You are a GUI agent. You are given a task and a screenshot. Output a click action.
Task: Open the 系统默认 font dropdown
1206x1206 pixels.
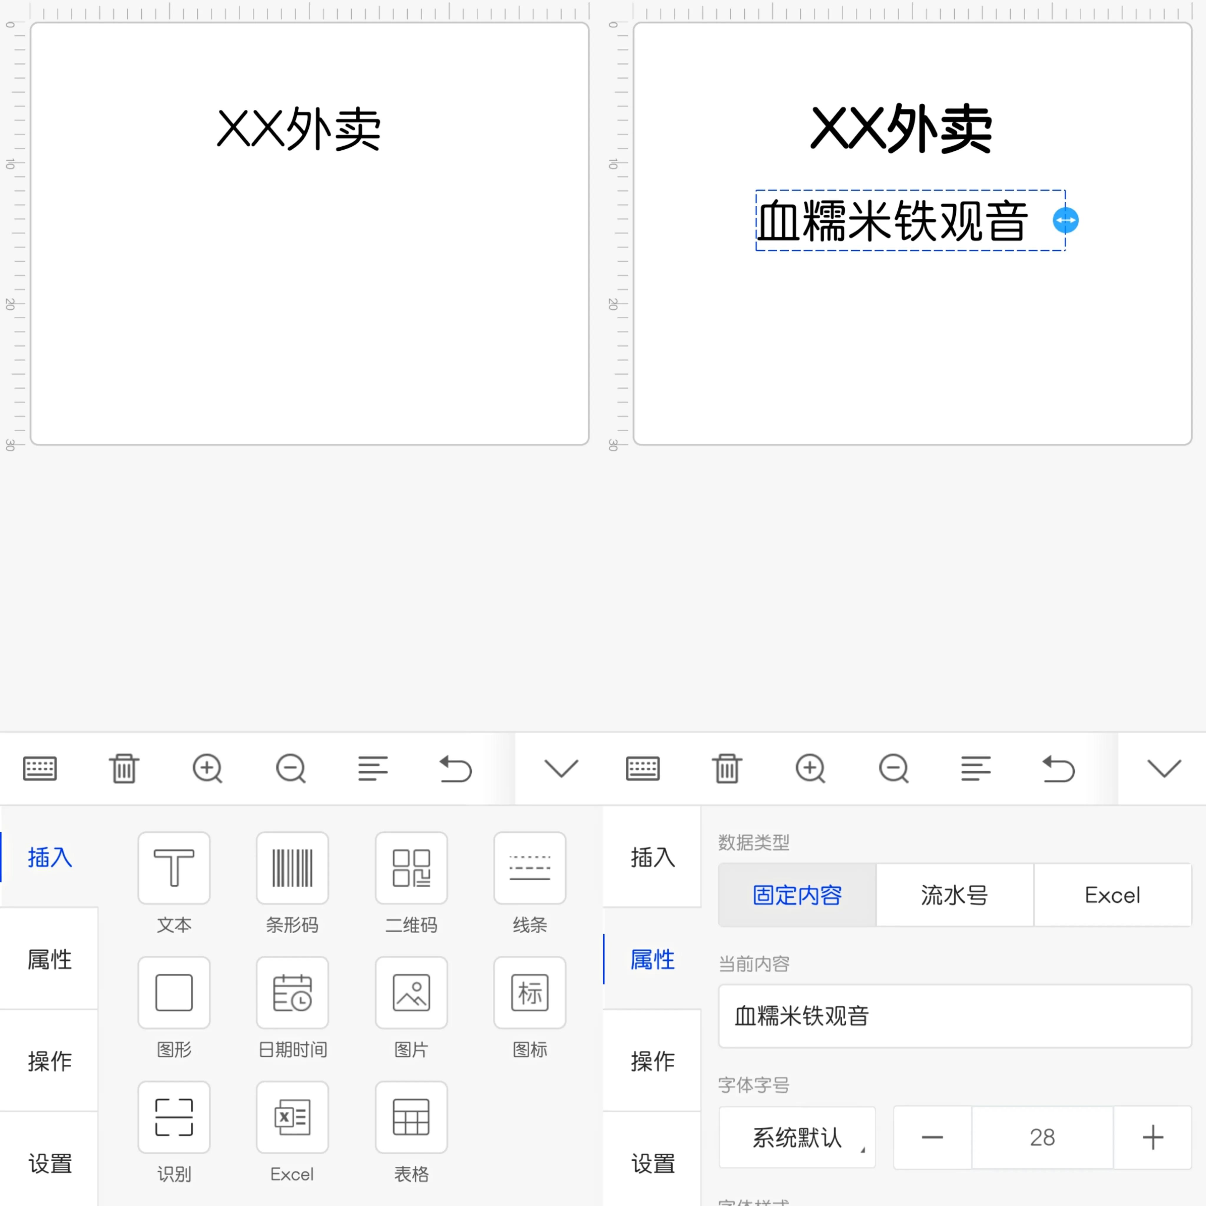pyautogui.click(x=797, y=1137)
